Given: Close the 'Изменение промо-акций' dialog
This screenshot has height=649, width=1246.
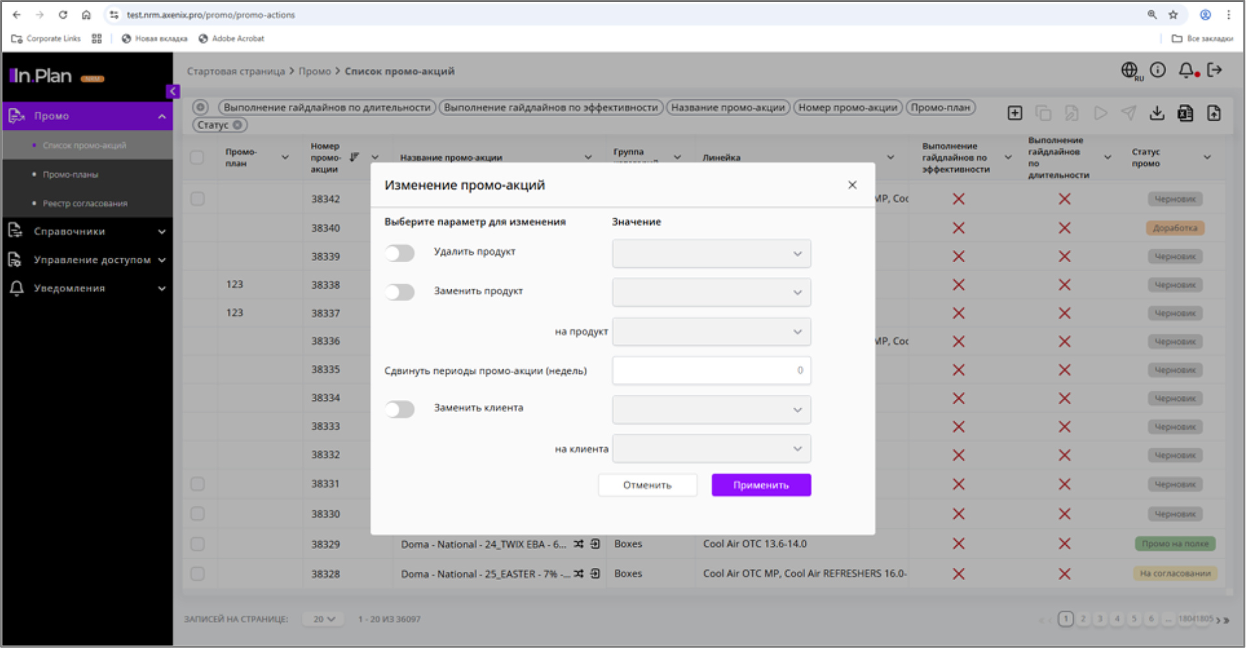Looking at the screenshot, I should [852, 186].
